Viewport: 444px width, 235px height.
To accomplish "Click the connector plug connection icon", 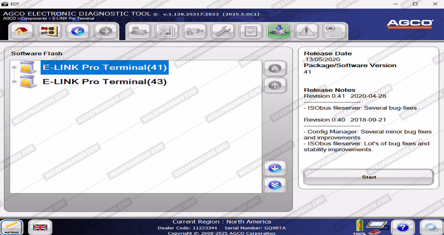I will [x=50, y=32].
